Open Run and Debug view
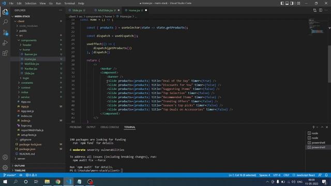331x186 pixels. click(5, 42)
